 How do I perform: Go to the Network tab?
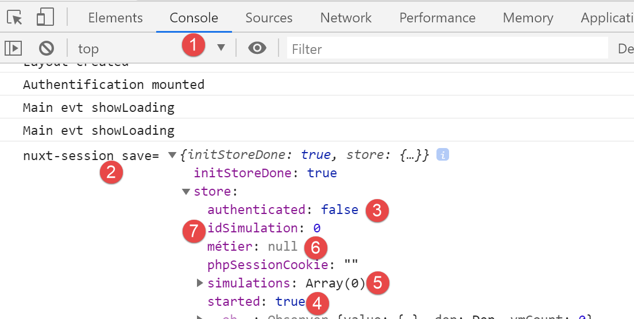pyautogui.click(x=346, y=18)
